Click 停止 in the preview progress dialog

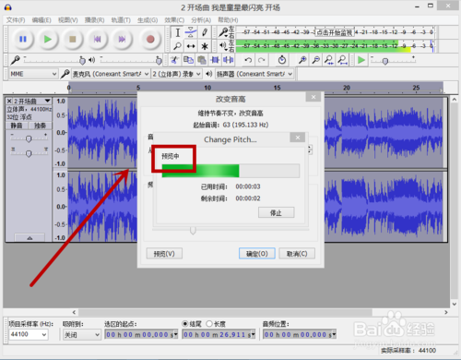point(277,212)
